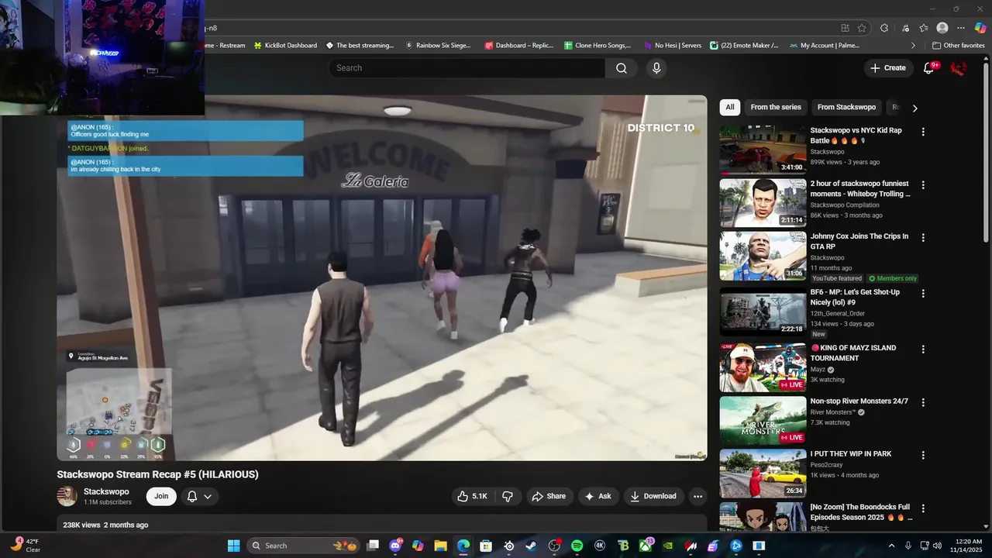The height and width of the screenshot is (558, 992).
Task: Click the Download button
Action: tap(653, 496)
